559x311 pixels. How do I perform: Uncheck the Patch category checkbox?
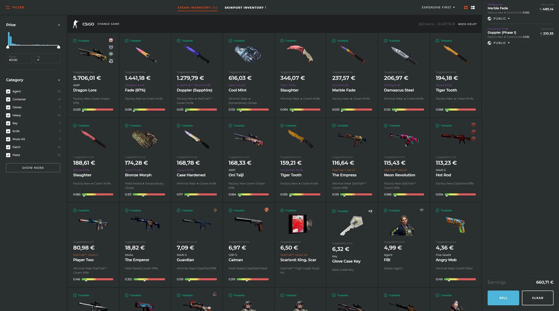pos(8,147)
